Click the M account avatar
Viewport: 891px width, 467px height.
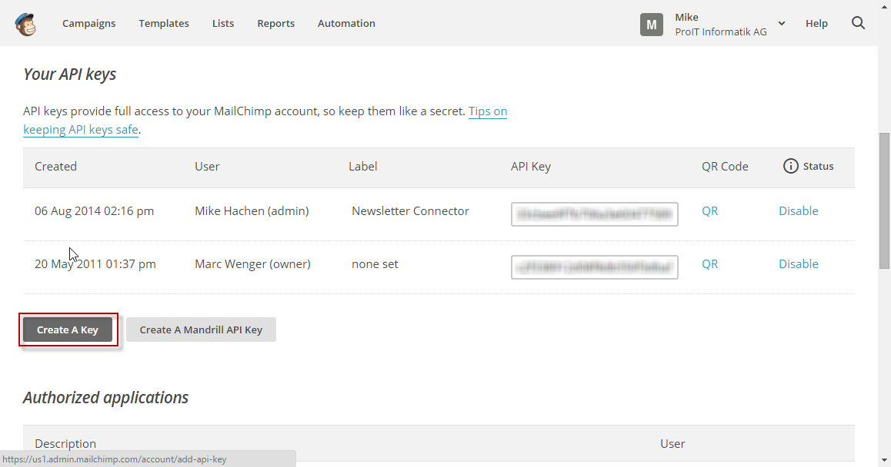(x=651, y=24)
